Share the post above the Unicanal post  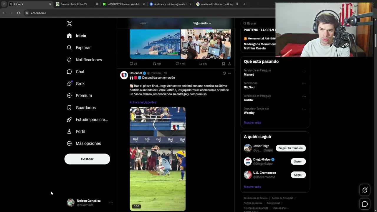[x=229, y=64]
